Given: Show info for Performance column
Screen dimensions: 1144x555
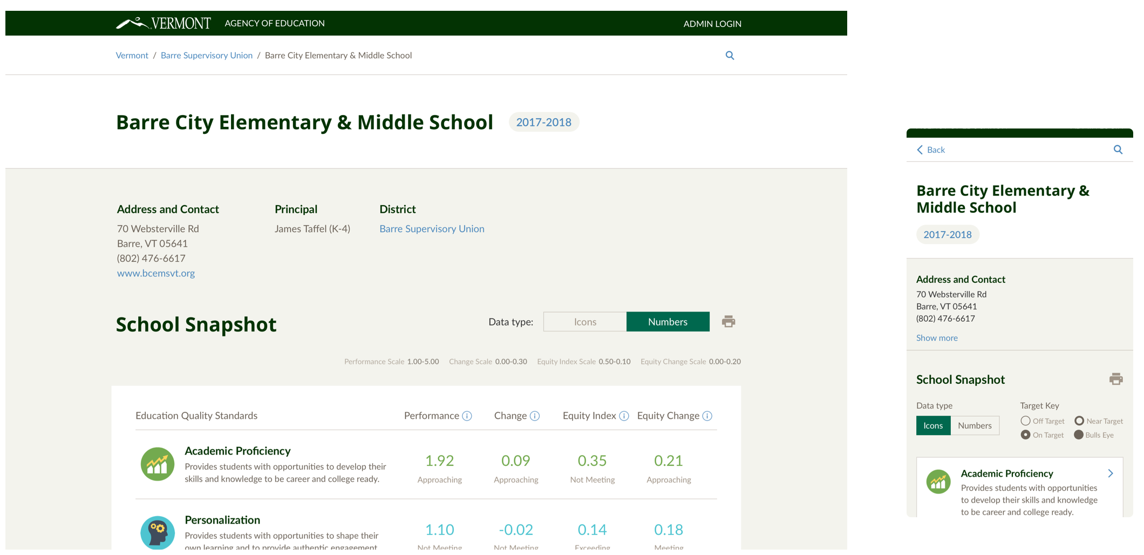Looking at the screenshot, I should tap(467, 416).
